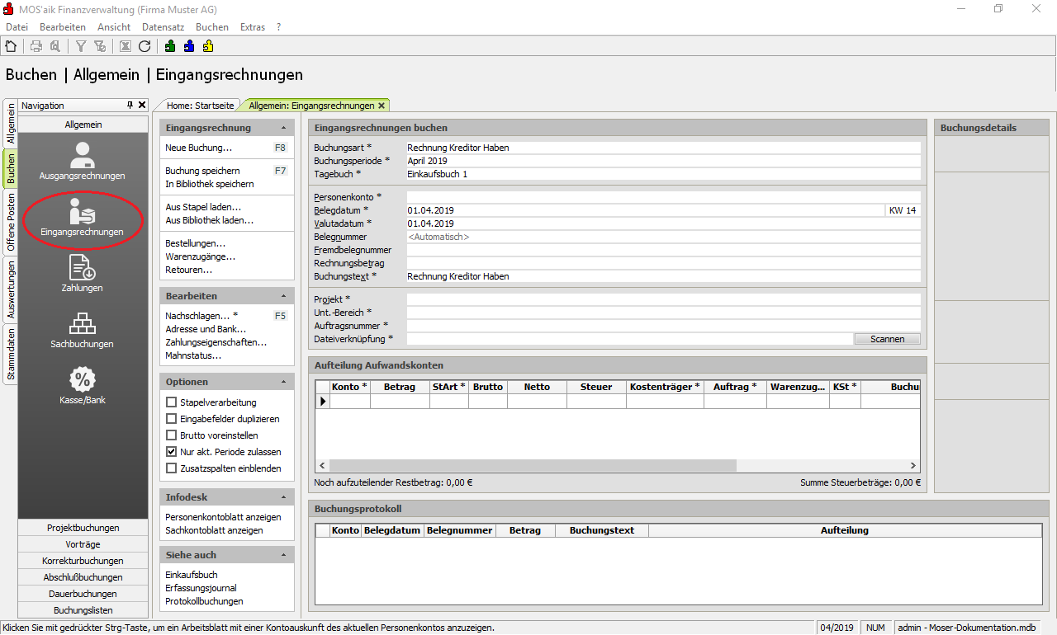1057x635 pixels.
Task: Open the Datensatz menu
Action: click(x=163, y=27)
